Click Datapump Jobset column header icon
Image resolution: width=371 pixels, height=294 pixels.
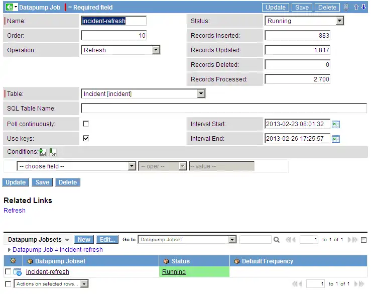coord(30,261)
